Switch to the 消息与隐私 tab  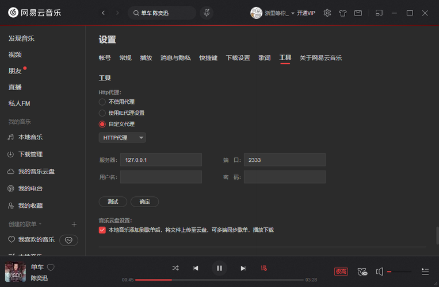click(175, 58)
